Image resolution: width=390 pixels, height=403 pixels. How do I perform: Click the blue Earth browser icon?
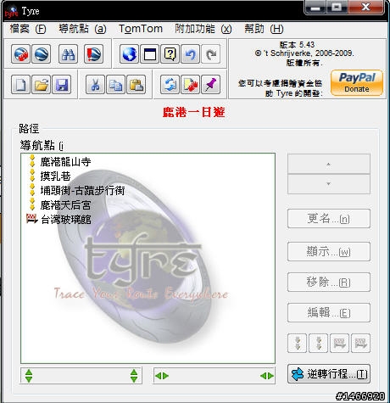point(129,53)
